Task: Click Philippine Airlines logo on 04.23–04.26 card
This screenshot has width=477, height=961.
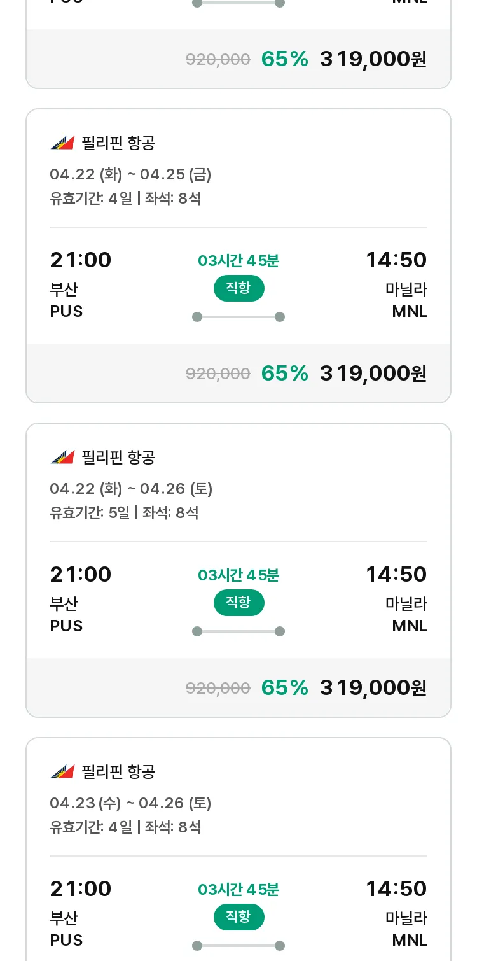Action: (62, 772)
